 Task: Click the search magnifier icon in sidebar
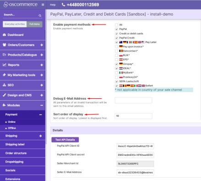[40, 16]
